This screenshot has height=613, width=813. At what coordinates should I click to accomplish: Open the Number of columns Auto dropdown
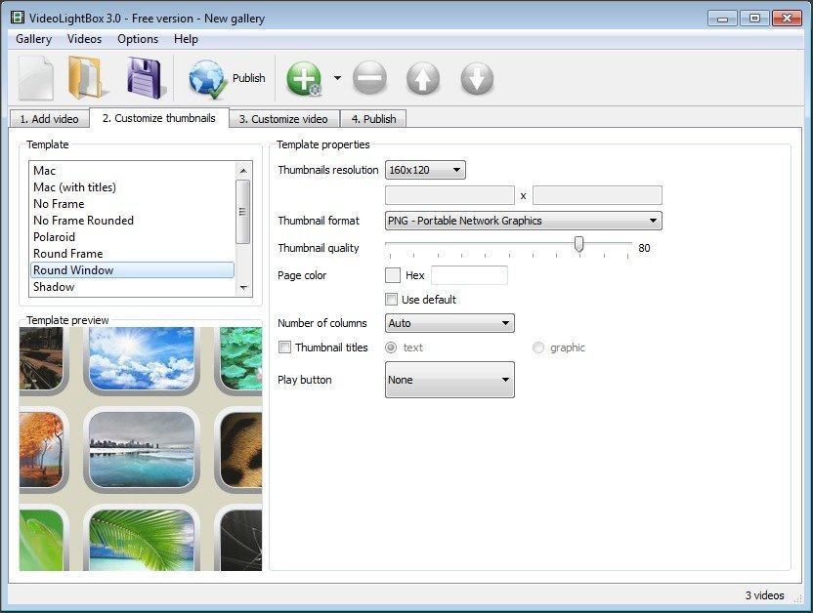449,323
